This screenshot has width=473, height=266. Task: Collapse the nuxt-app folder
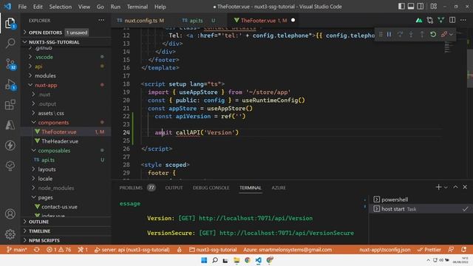pyautogui.click(x=66, y=85)
